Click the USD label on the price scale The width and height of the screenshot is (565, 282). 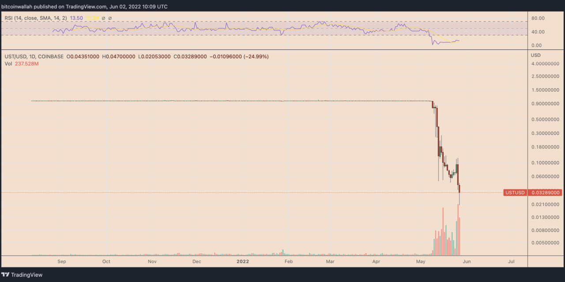[535, 54]
